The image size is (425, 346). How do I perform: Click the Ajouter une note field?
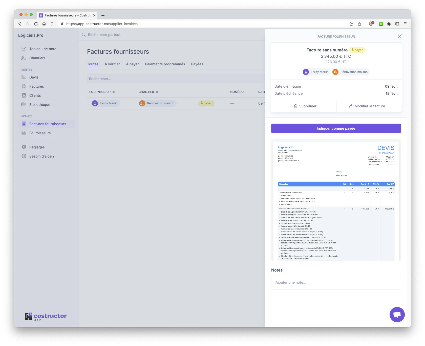coord(336,282)
